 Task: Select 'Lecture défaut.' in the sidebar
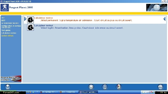[7, 36]
